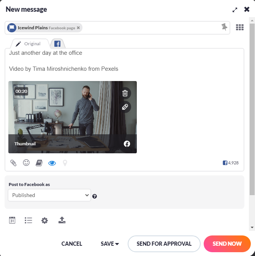Show help for Post to Facebook as

tap(95, 196)
